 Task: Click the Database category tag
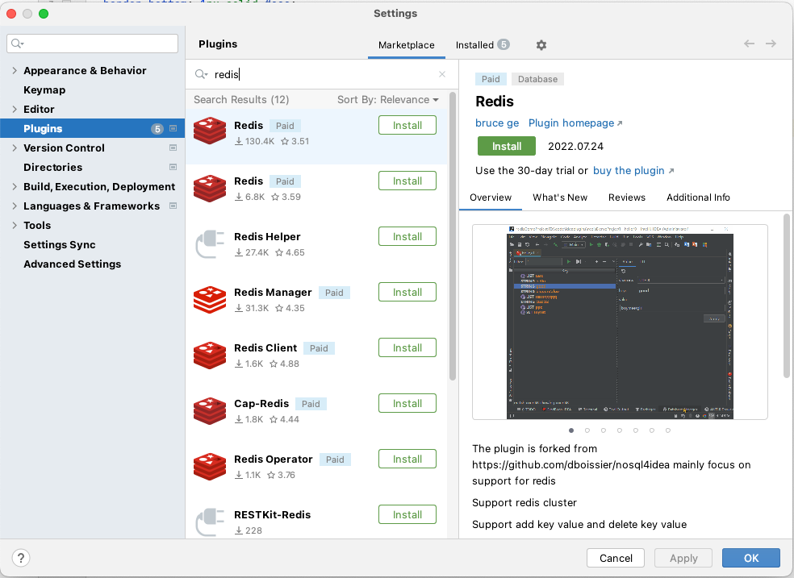537,79
